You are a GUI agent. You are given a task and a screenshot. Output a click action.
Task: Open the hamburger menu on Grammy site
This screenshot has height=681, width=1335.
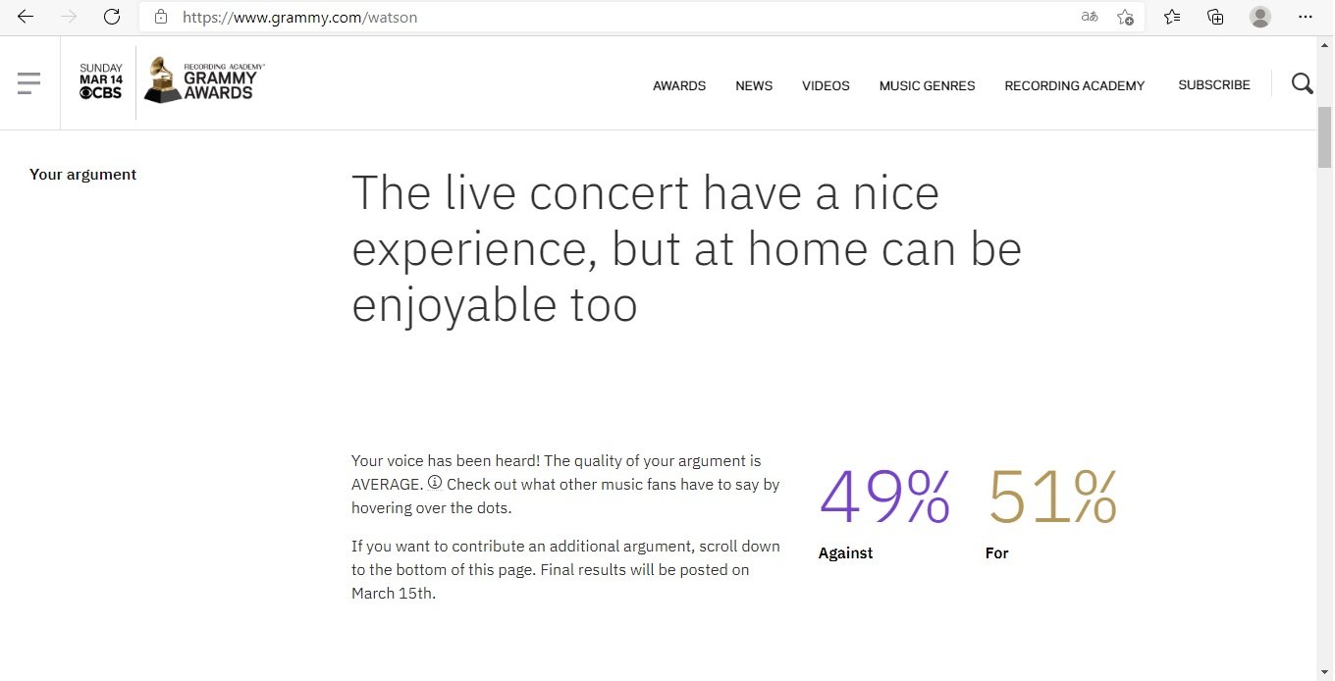click(x=29, y=83)
